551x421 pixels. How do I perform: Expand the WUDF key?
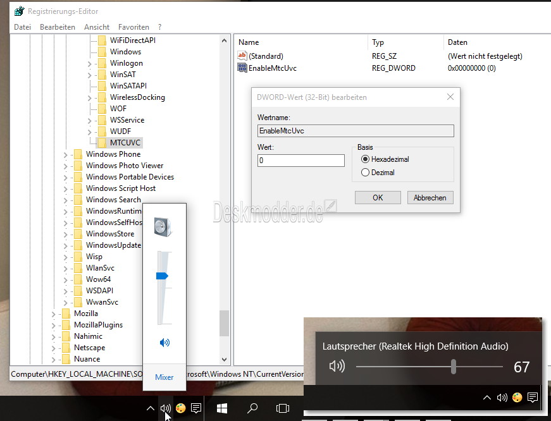(x=90, y=132)
